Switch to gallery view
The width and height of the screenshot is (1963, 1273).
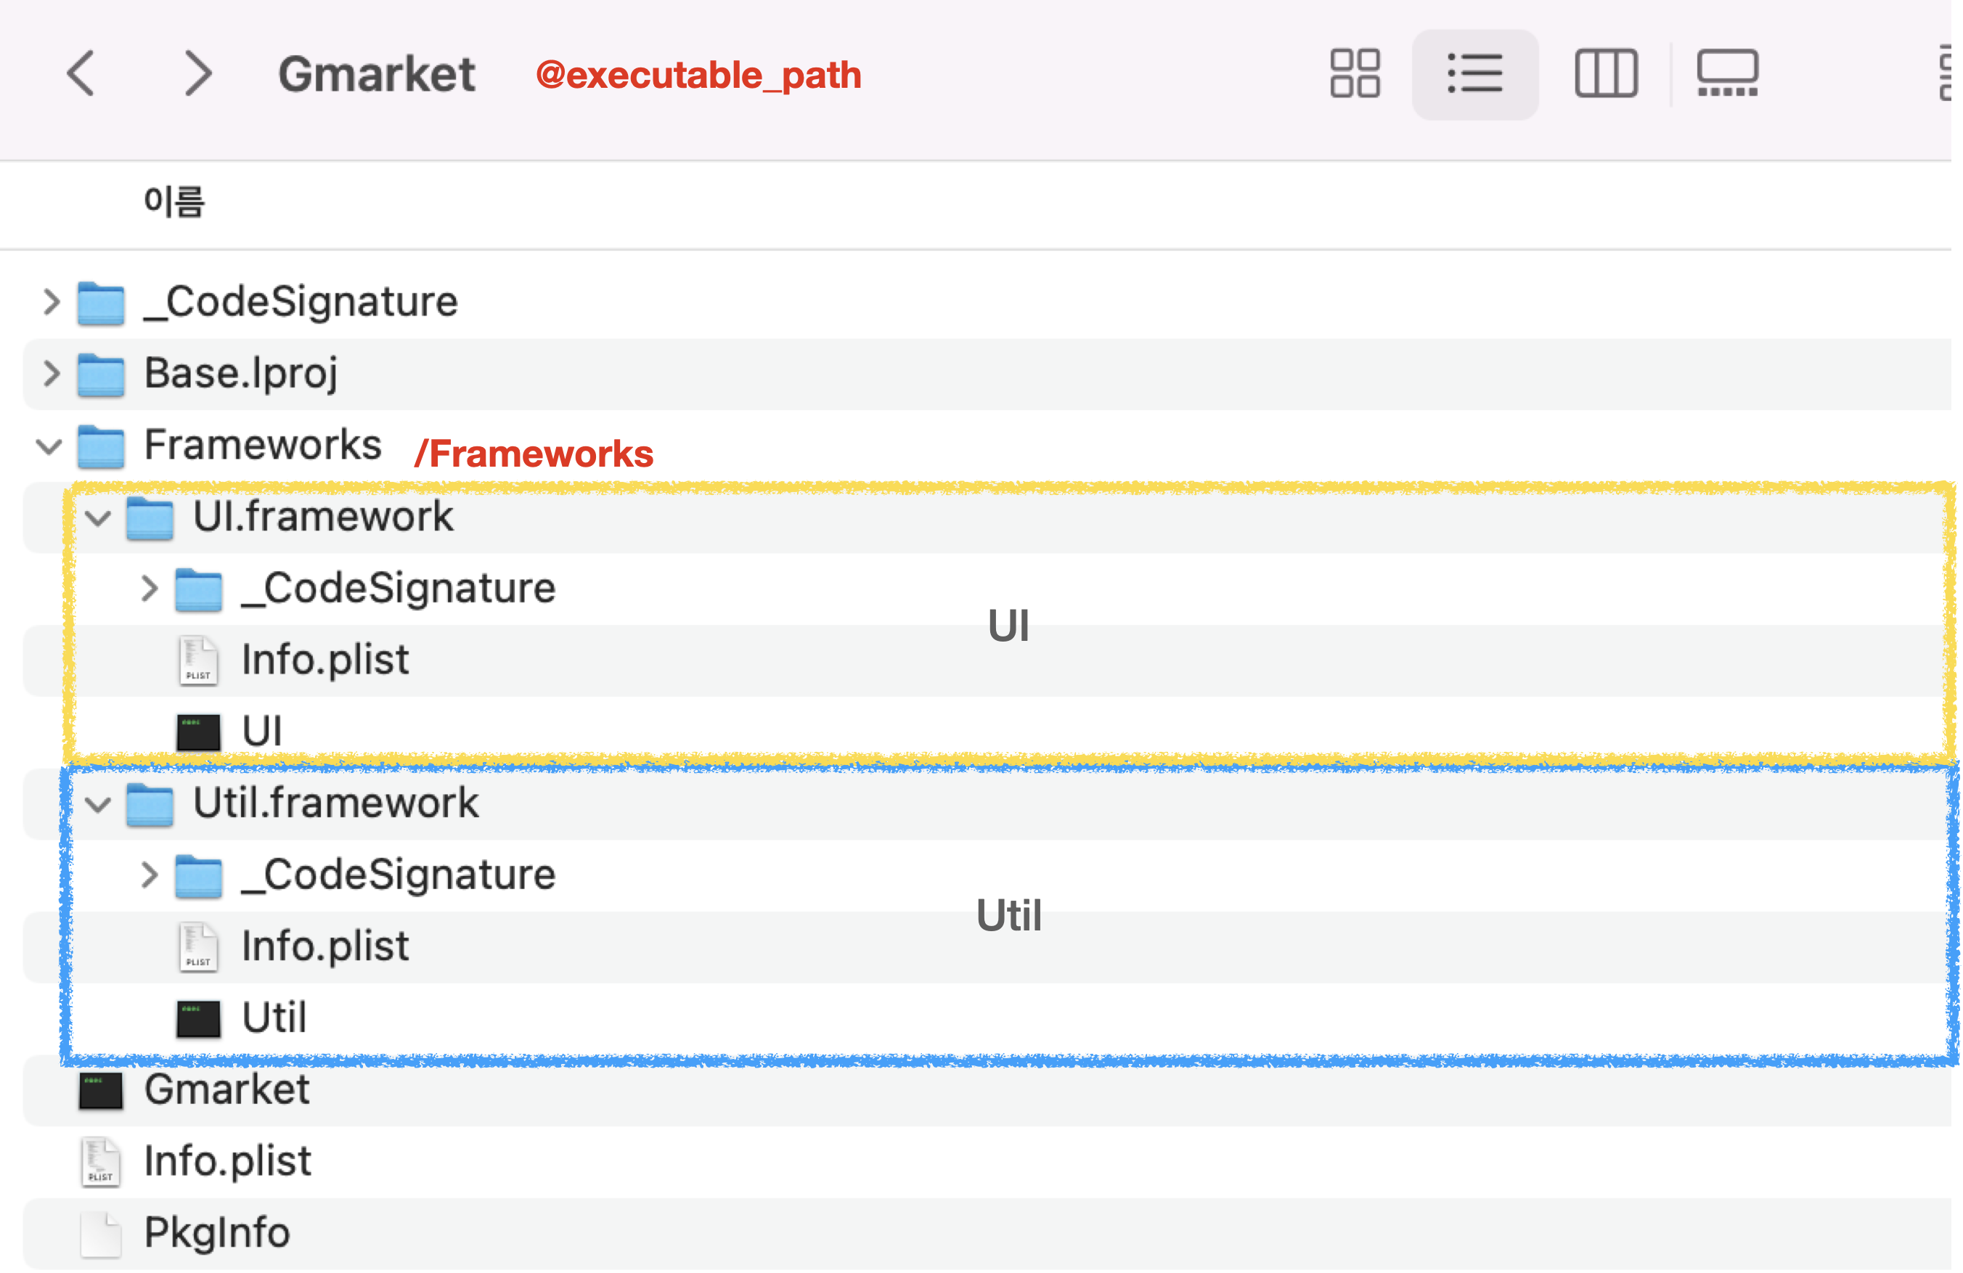tap(1726, 74)
